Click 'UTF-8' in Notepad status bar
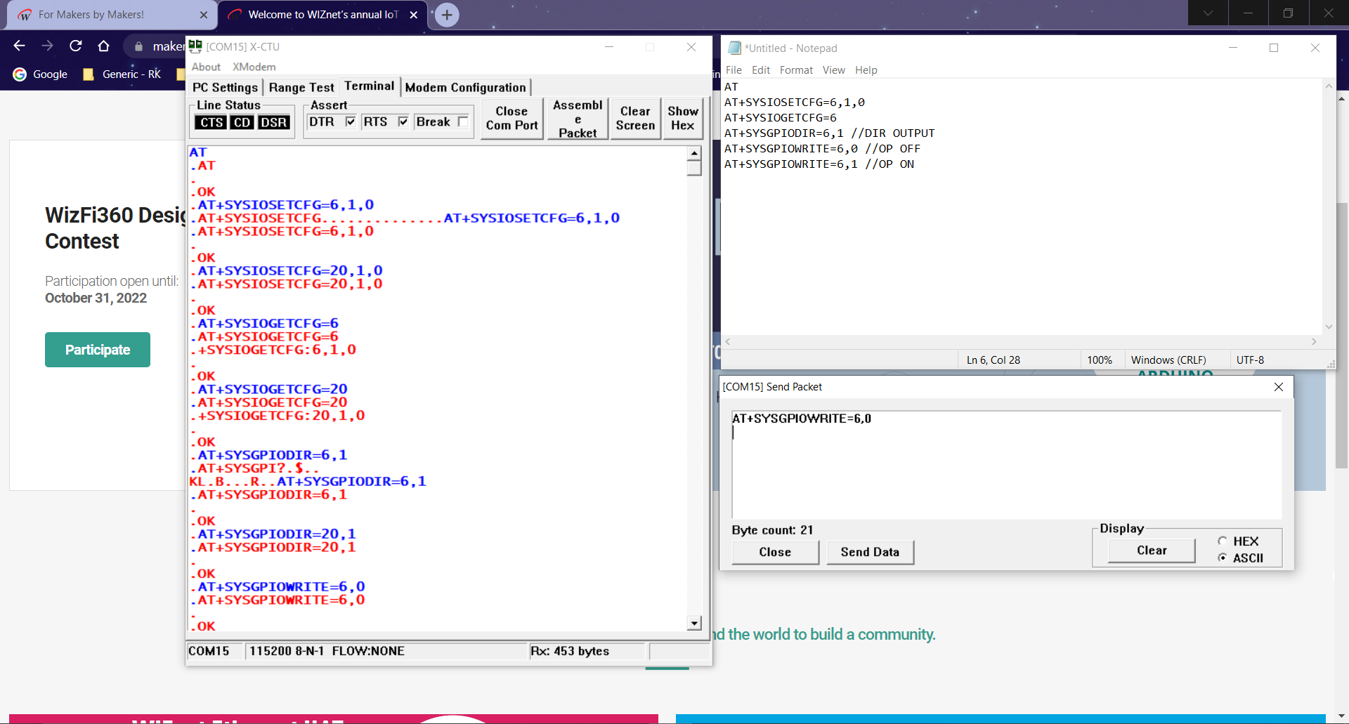 pos(1250,360)
